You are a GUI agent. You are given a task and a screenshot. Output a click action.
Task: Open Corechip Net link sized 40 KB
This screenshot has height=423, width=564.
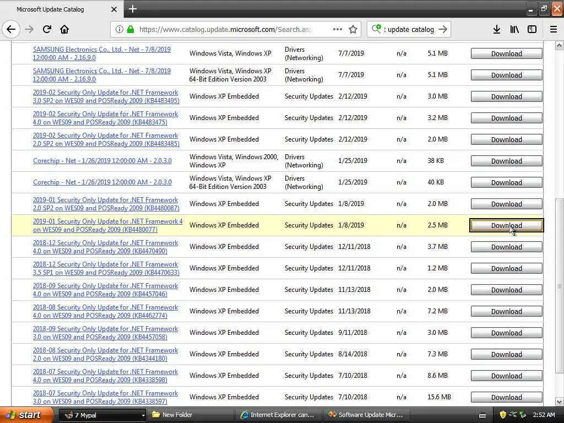click(102, 182)
